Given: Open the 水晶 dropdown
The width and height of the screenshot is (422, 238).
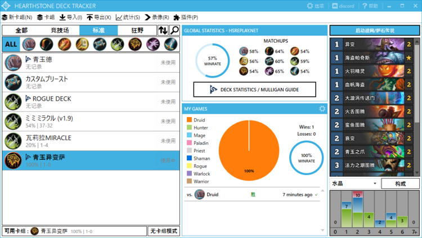Looking at the screenshot, I should tap(355, 183).
